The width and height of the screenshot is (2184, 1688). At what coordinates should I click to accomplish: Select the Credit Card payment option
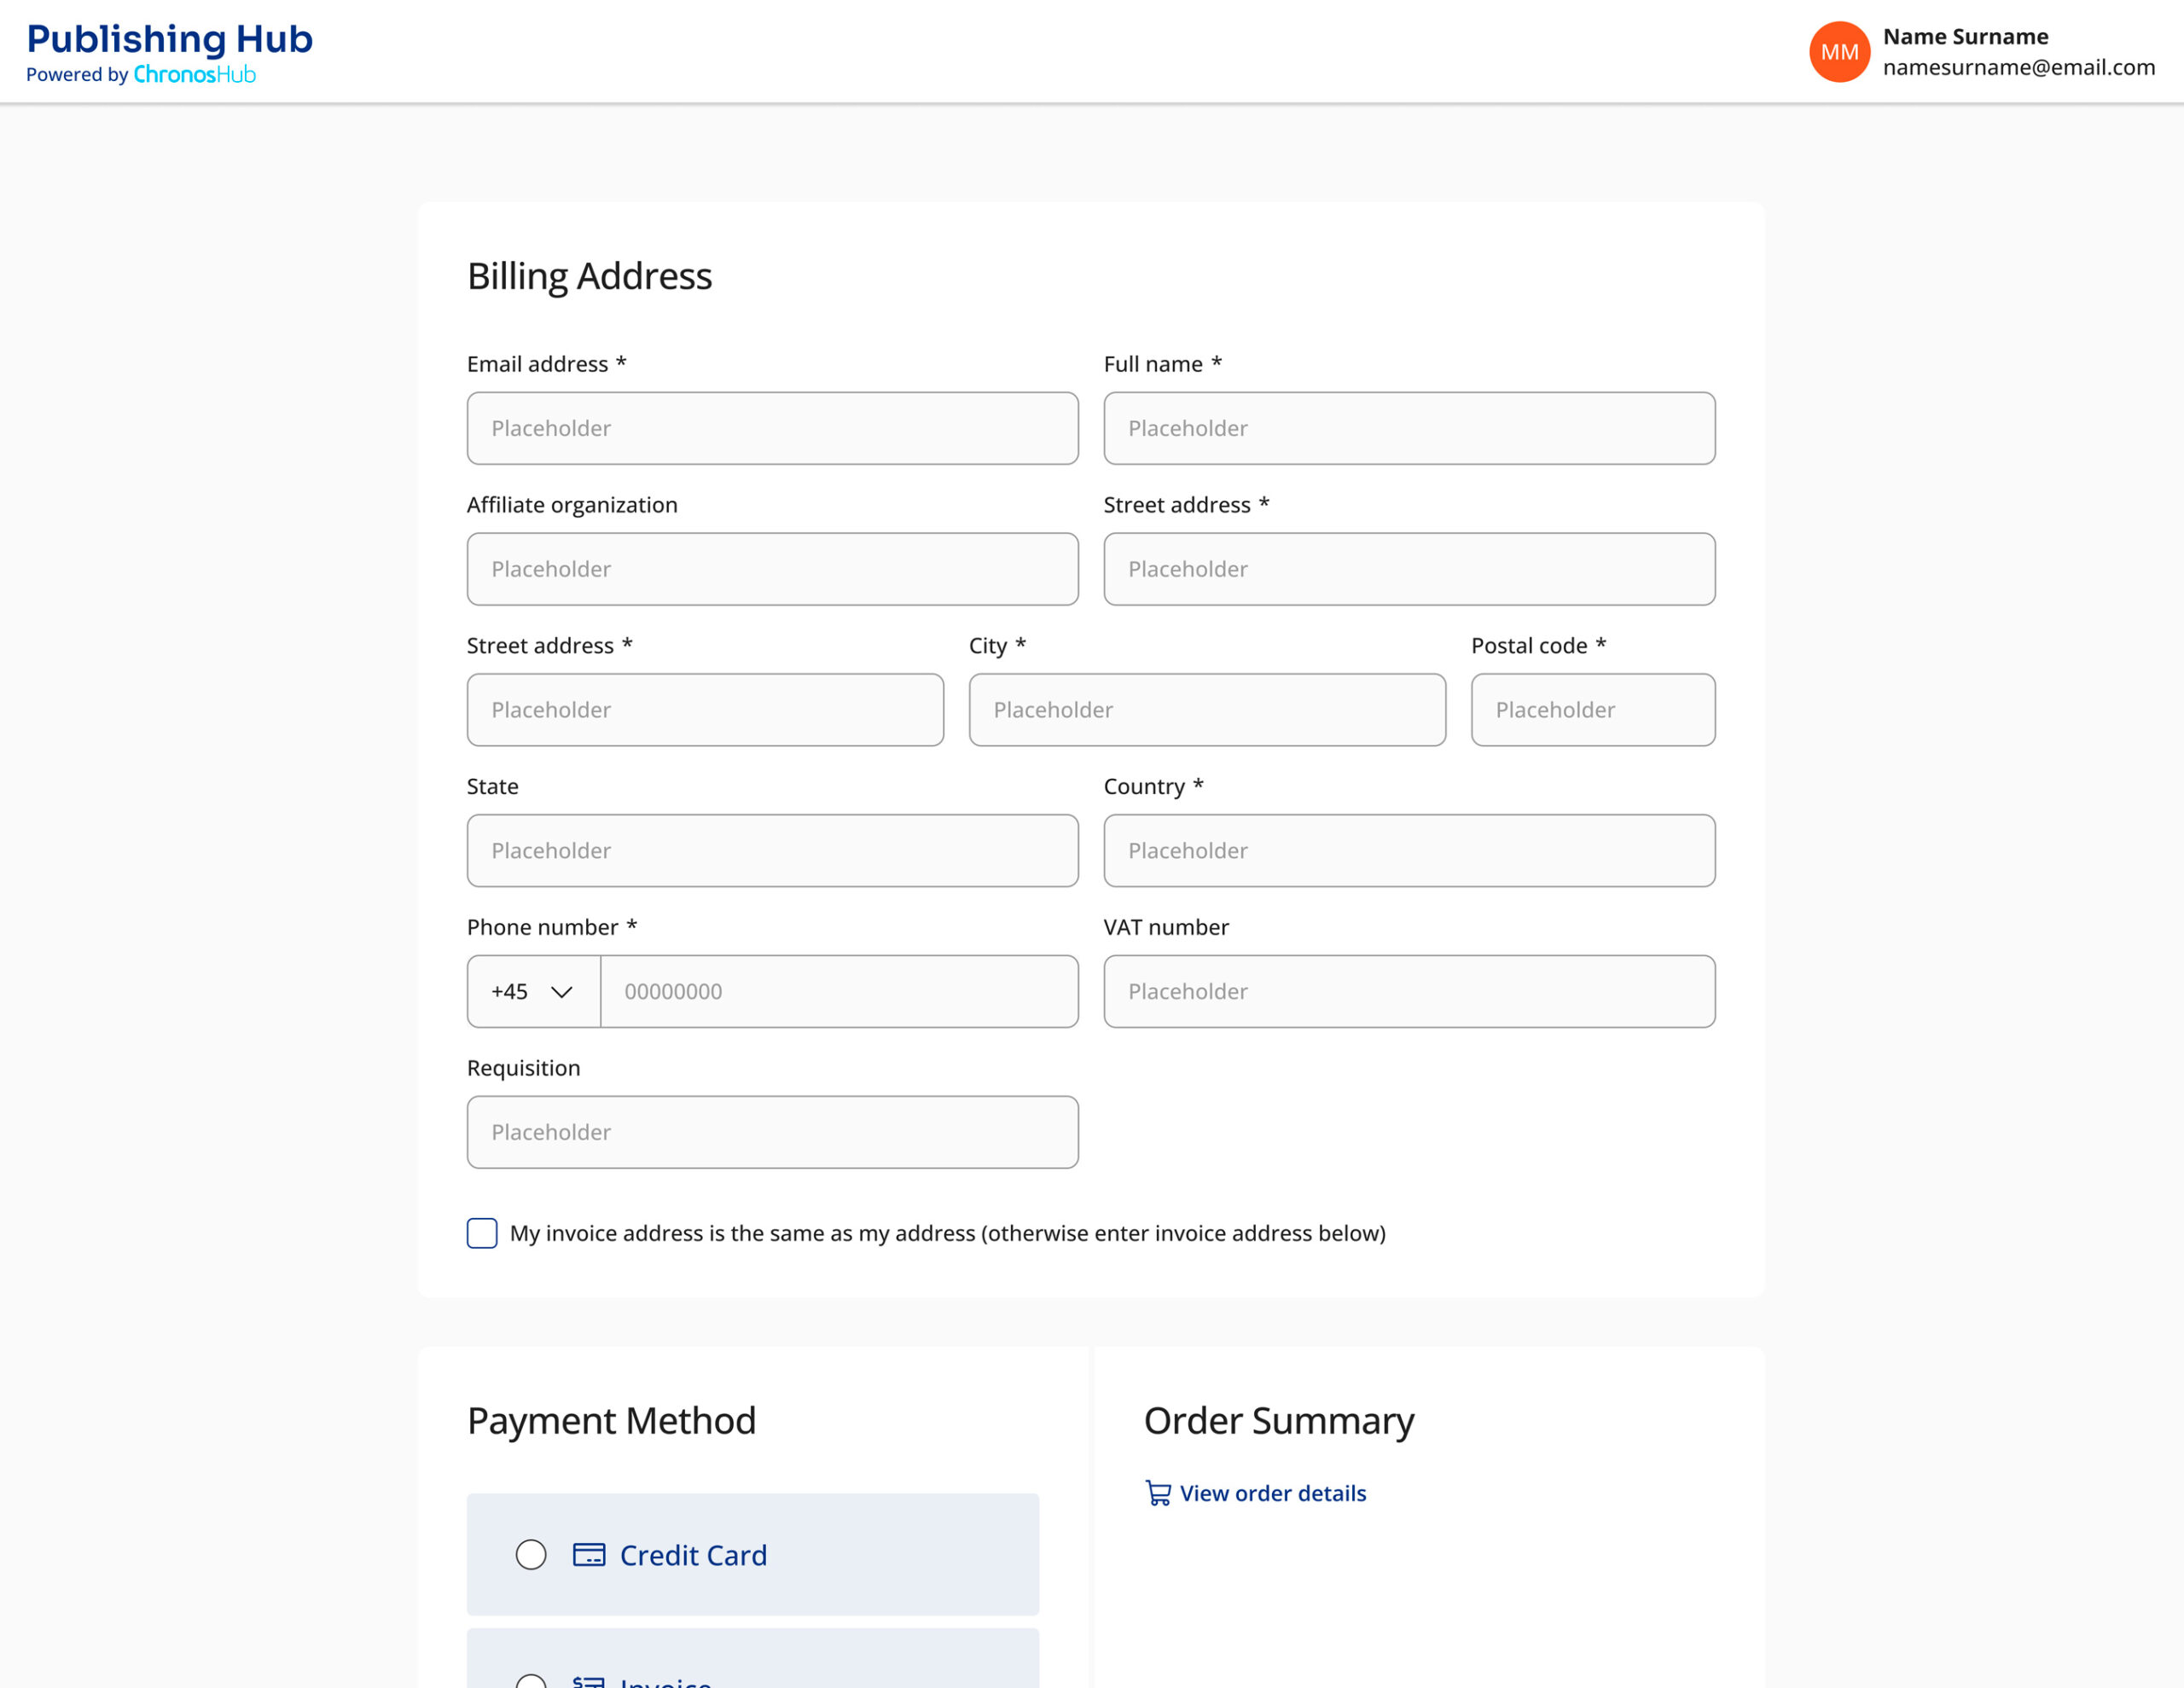pos(531,1555)
